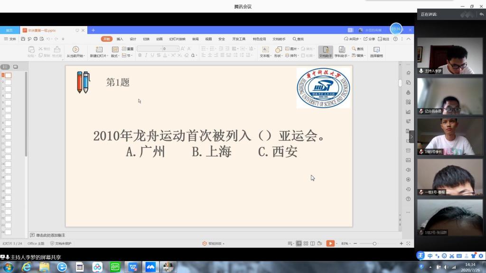
Task: Click the New Slide (新建幻灯片) icon
Action: (99, 49)
